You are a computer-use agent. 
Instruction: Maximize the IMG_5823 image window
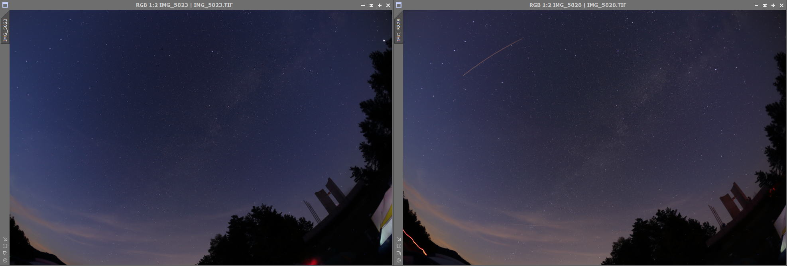[380, 5]
